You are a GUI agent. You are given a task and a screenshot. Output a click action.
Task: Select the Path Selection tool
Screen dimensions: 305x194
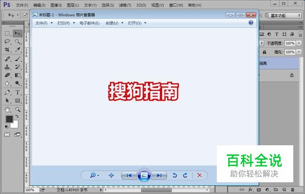tap(7, 100)
